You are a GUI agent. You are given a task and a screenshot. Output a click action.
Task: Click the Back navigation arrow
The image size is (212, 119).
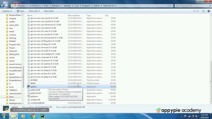tap(2, 6)
